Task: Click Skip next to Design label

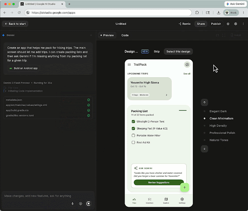Action: [156, 52]
